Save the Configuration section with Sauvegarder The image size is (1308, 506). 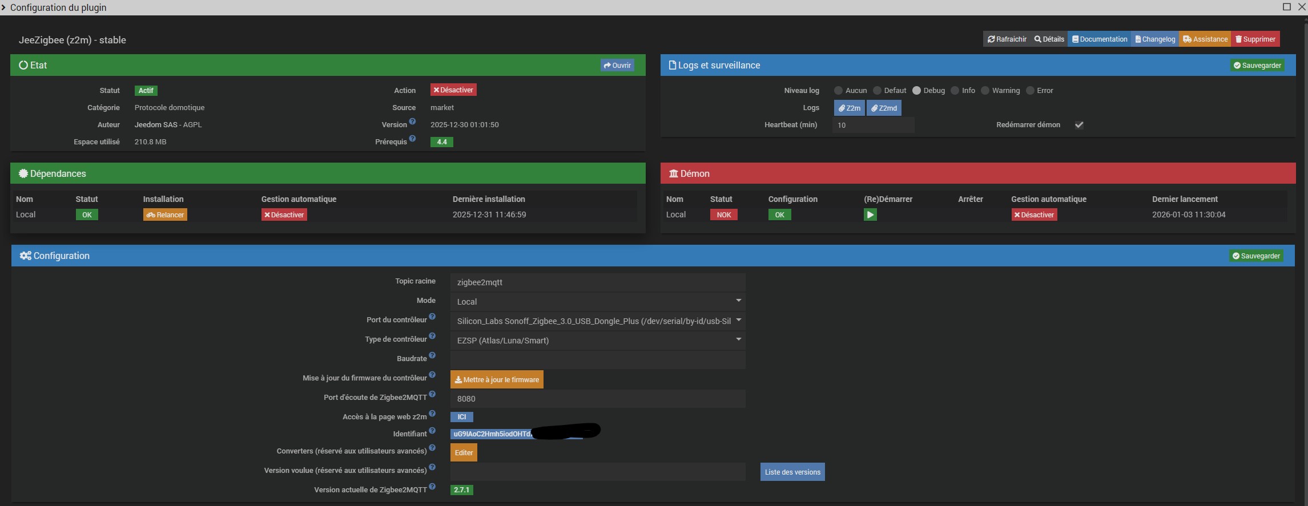coord(1256,256)
